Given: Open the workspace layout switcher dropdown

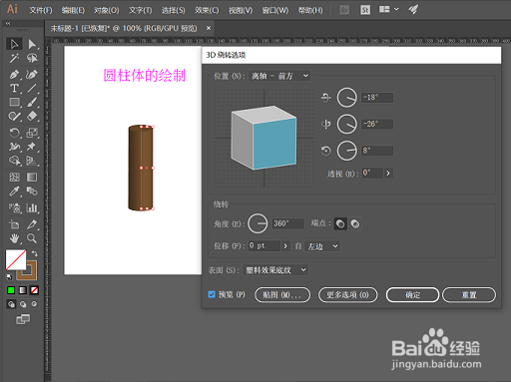Looking at the screenshot, I should [x=388, y=9].
